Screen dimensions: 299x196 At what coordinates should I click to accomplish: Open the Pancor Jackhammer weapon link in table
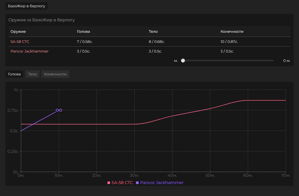tap(29, 51)
